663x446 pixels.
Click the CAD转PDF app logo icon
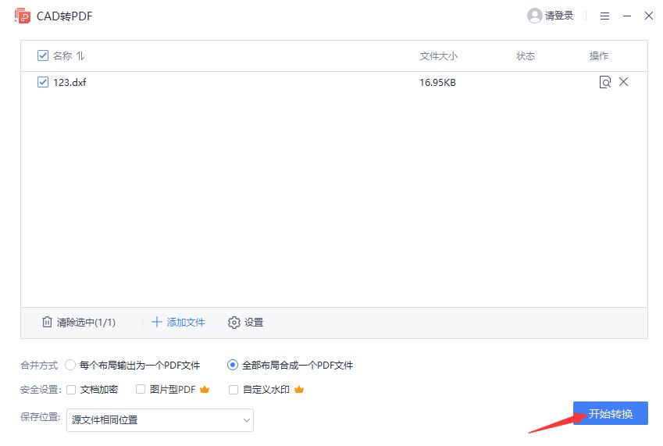23,16
